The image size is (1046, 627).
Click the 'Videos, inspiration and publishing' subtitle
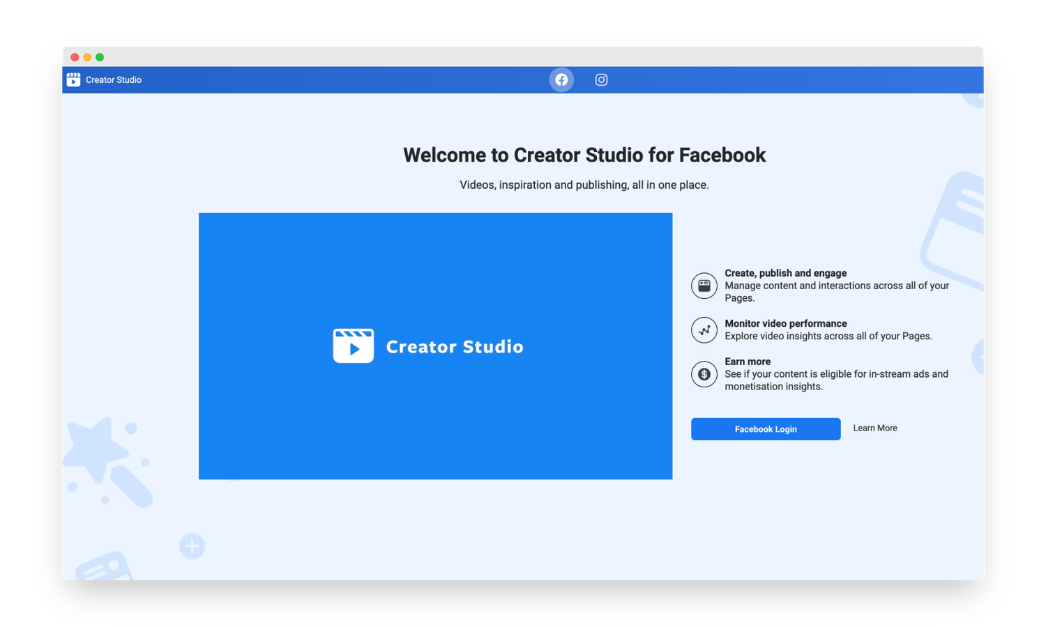[x=584, y=185]
